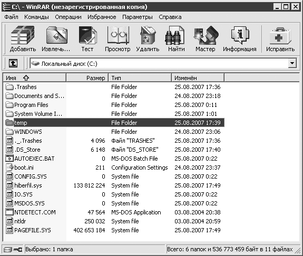Screen dimensions: 303x256
Task: Click the size value 402 653 184
Action: pyautogui.click(x=89, y=230)
